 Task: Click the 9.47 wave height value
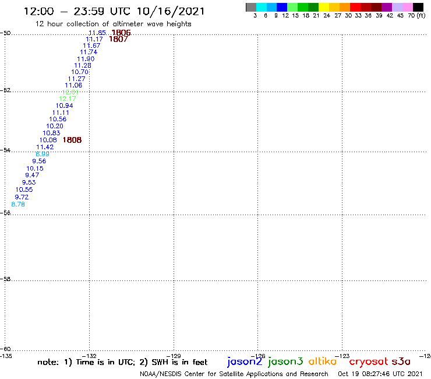pyautogui.click(x=32, y=176)
